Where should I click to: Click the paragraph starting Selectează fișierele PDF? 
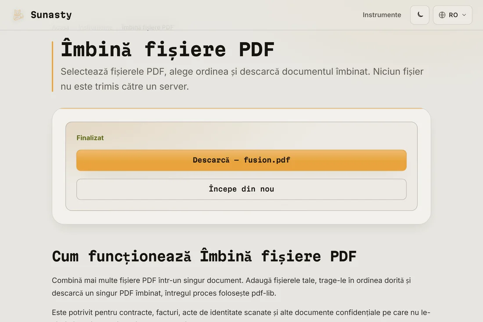pos(242,79)
